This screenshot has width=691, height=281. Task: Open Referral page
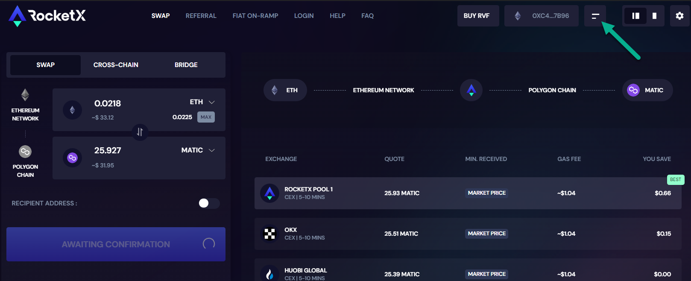pyautogui.click(x=201, y=16)
